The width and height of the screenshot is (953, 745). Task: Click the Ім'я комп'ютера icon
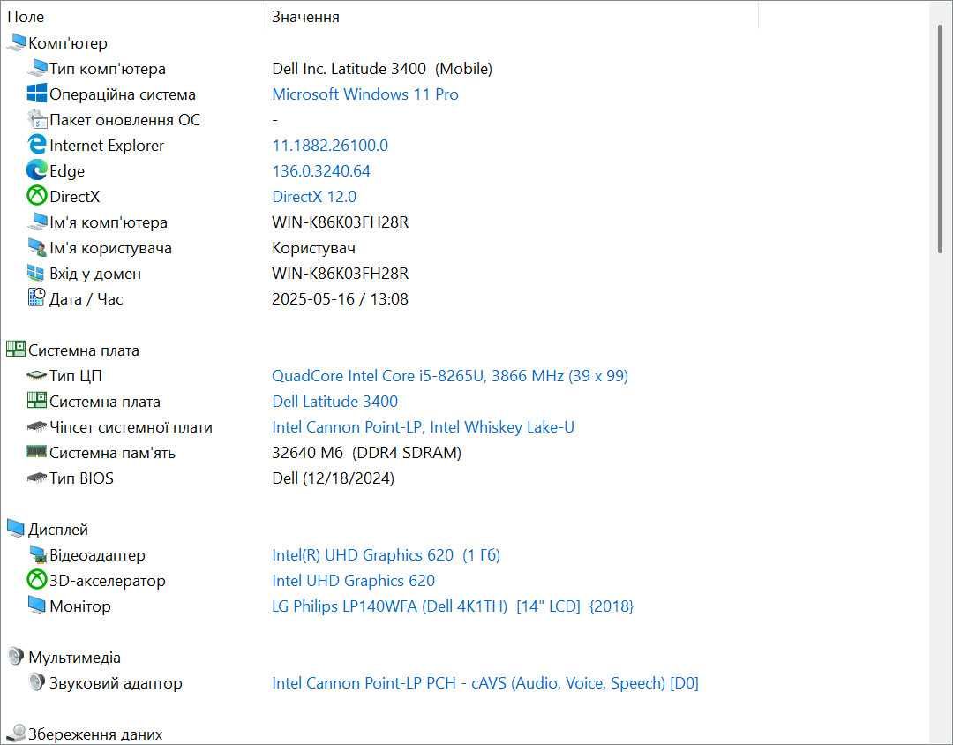pos(37,222)
